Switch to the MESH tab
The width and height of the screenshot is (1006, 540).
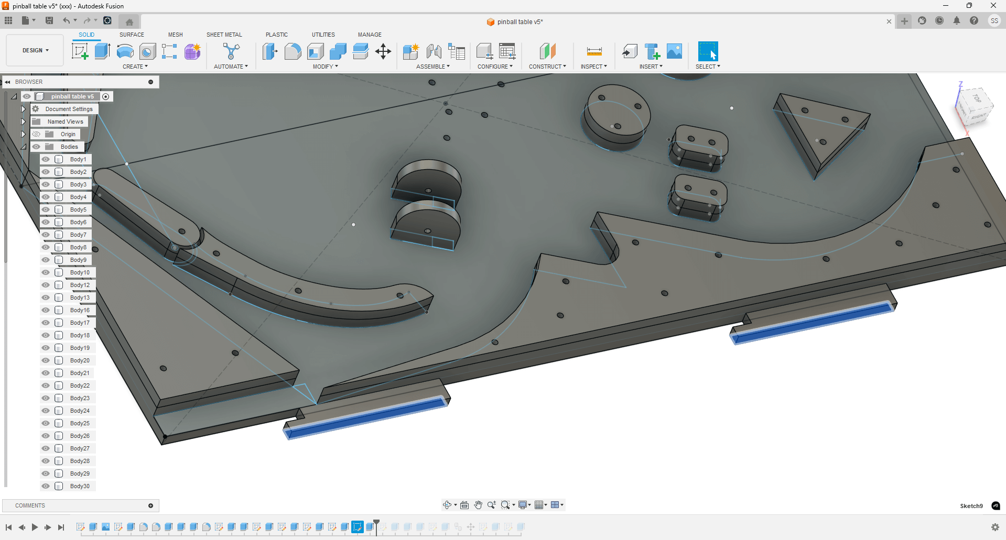pos(176,35)
